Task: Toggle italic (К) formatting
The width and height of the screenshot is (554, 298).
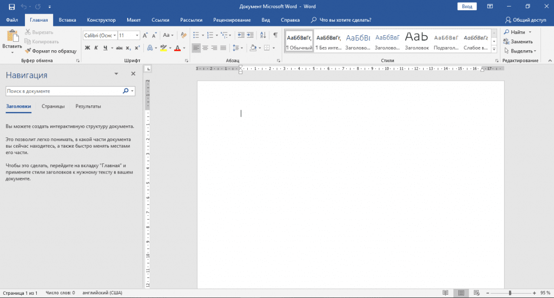Action: click(96, 48)
